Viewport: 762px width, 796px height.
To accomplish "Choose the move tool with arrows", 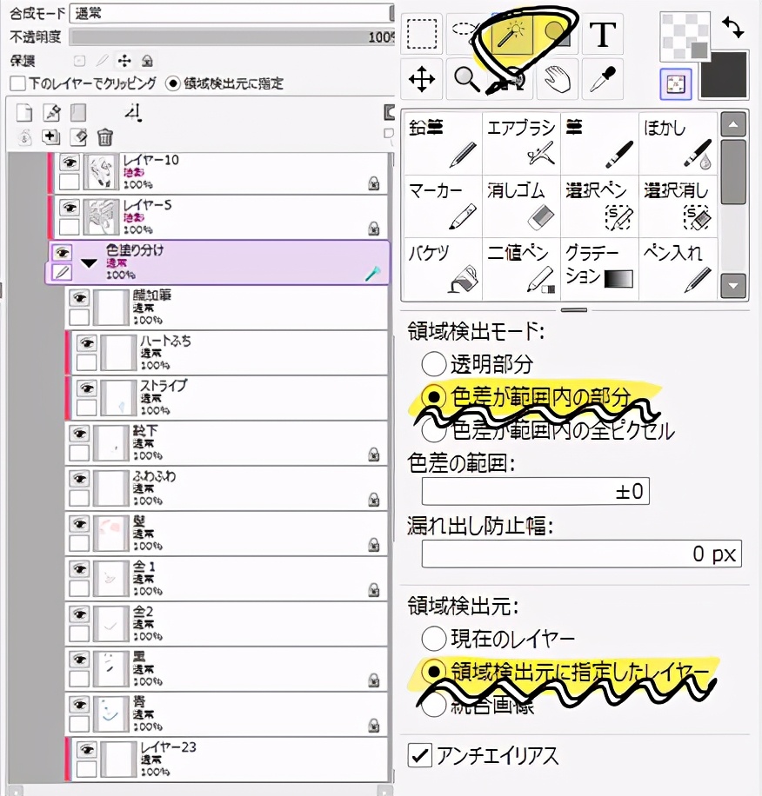I will click(x=422, y=81).
